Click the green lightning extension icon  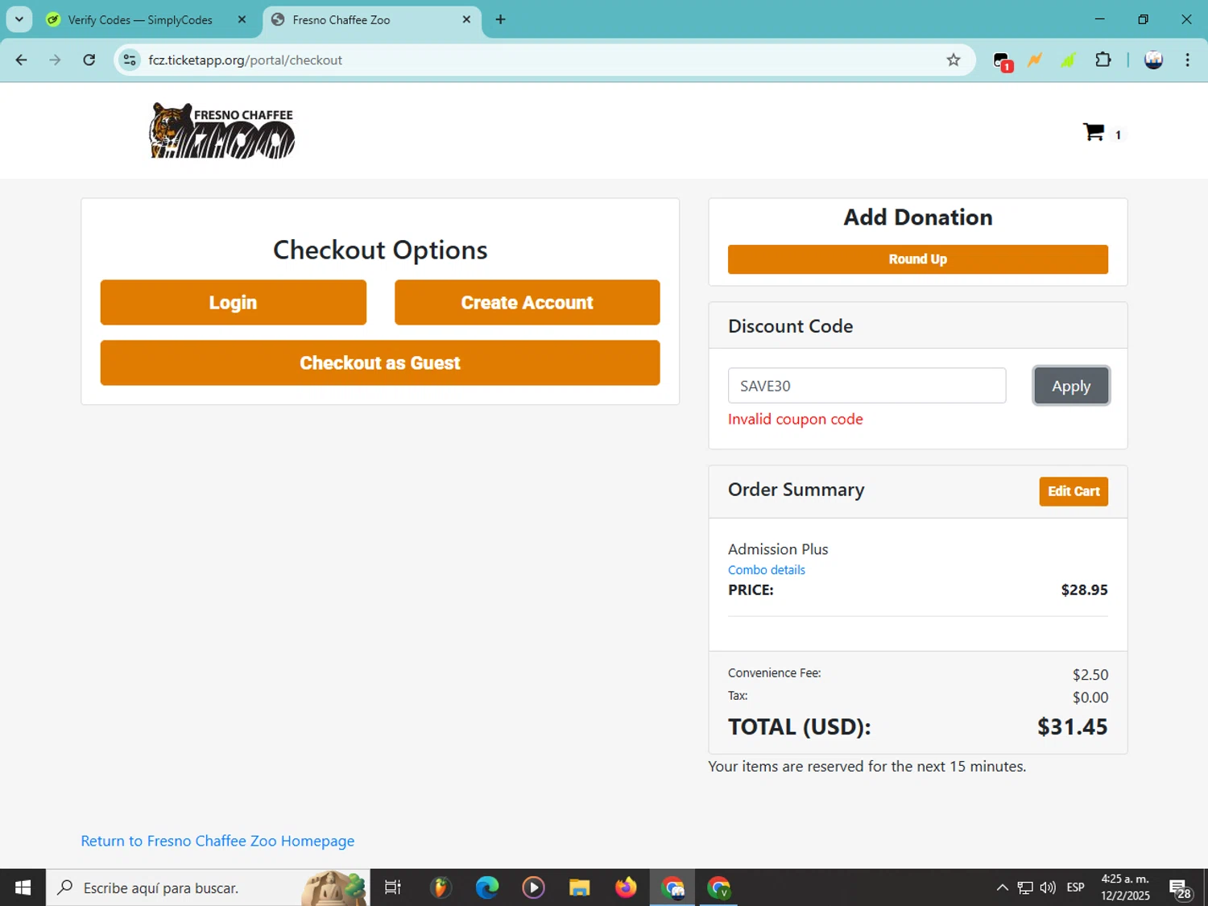[1069, 60]
